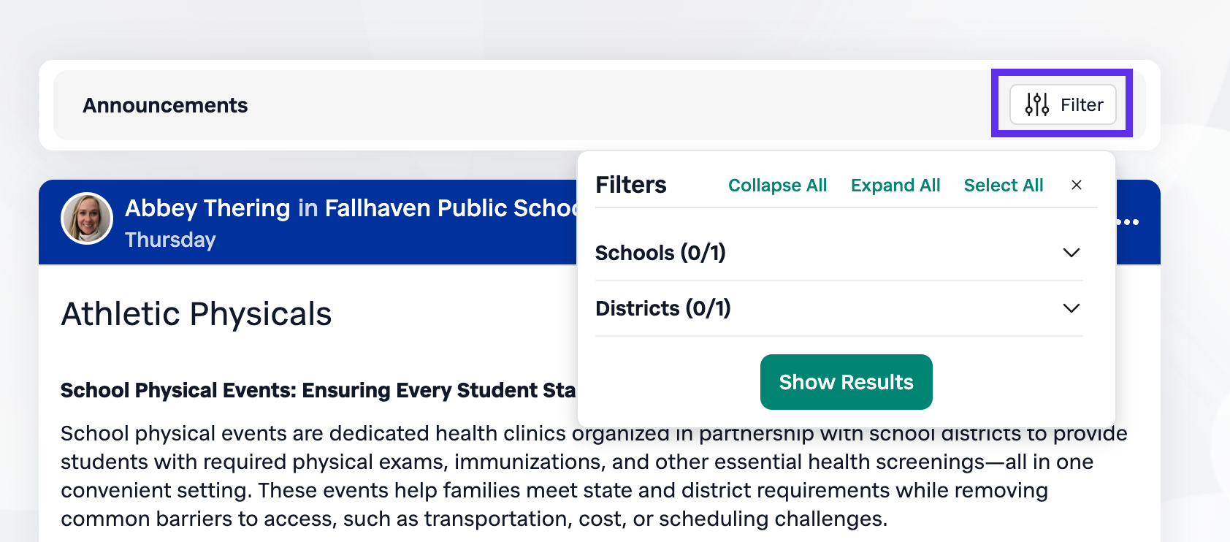Expand the Schools chevron arrow
The width and height of the screenshot is (1230, 542).
[x=1071, y=253]
